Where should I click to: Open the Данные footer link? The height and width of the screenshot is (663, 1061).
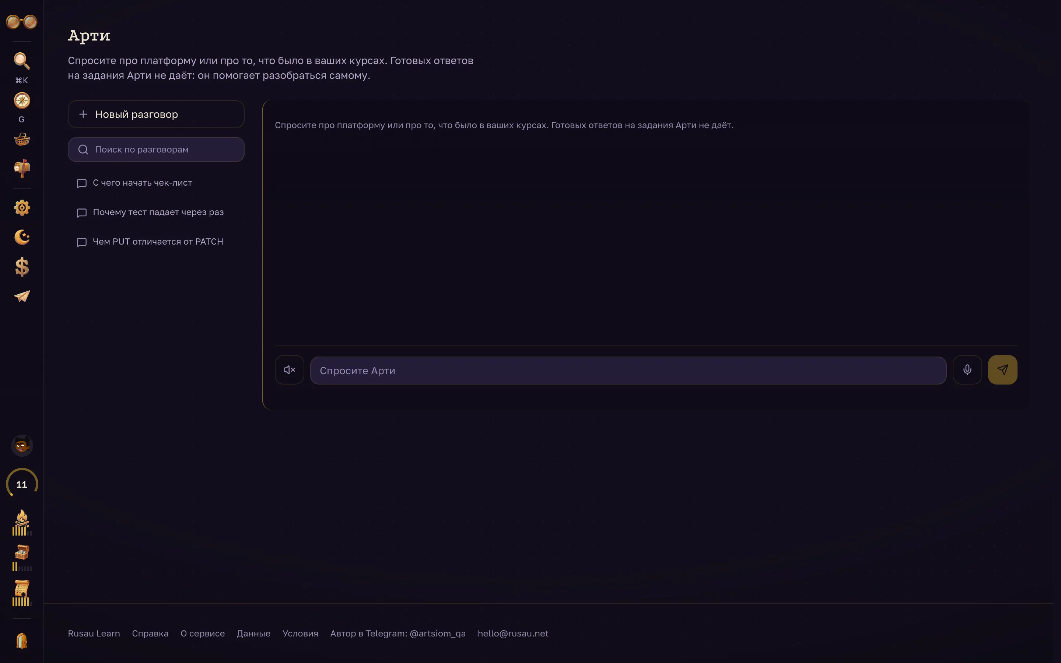tap(253, 633)
